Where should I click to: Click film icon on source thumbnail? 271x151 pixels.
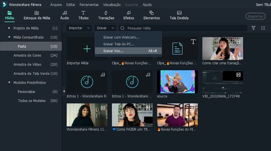(193, 75)
